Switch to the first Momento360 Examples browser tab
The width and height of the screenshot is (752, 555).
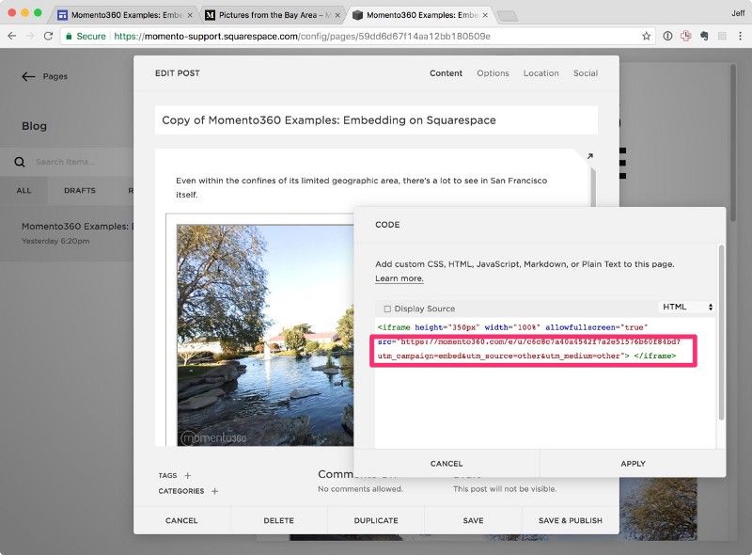(x=124, y=15)
